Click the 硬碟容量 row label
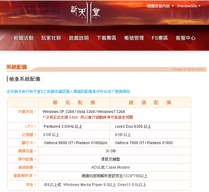This screenshot has height=192, width=209. click(x=27, y=151)
